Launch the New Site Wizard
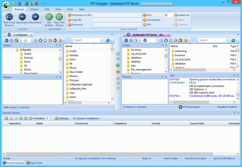This screenshot has height=167, width=242. 59,20
